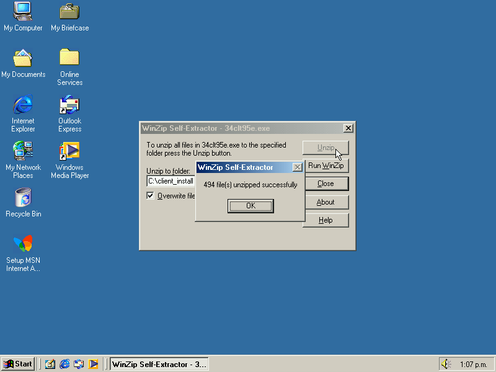The image size is (496, 372).
Task: Launch Windows Media Player from quick launch
Action: coord(93,364)
